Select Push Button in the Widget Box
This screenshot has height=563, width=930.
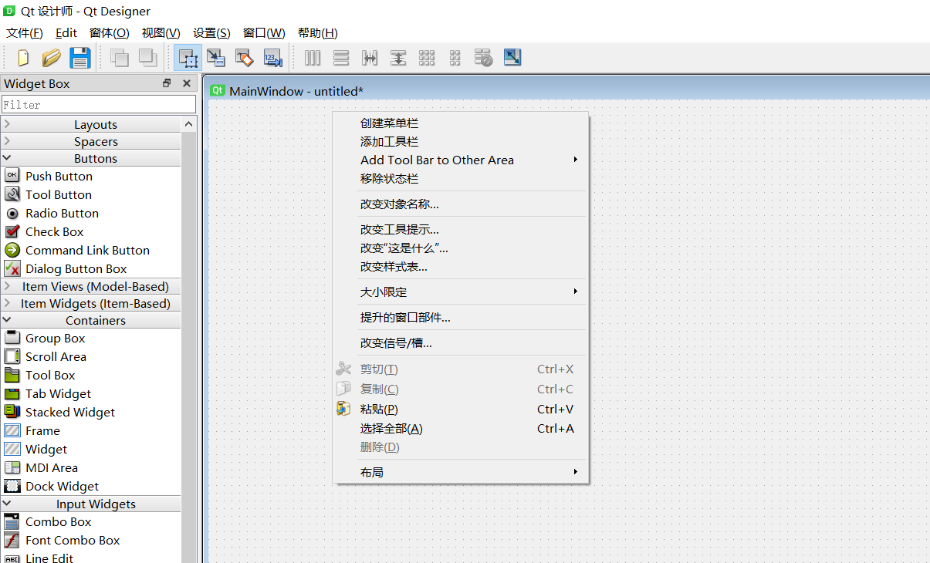pos(59,176)
